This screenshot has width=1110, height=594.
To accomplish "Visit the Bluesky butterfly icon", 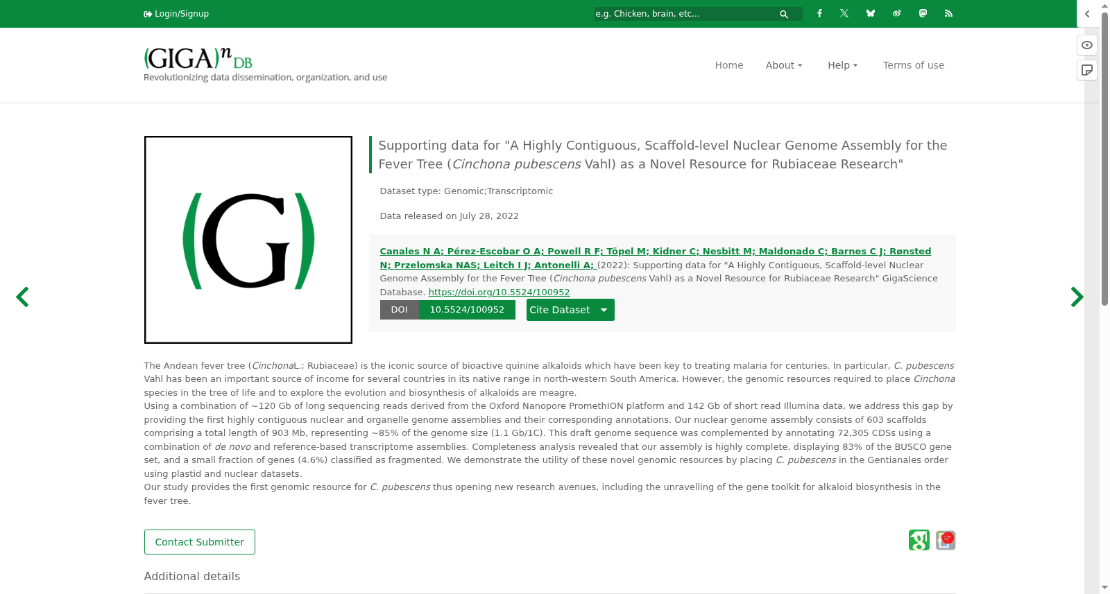I will click(x=871, y=13).
